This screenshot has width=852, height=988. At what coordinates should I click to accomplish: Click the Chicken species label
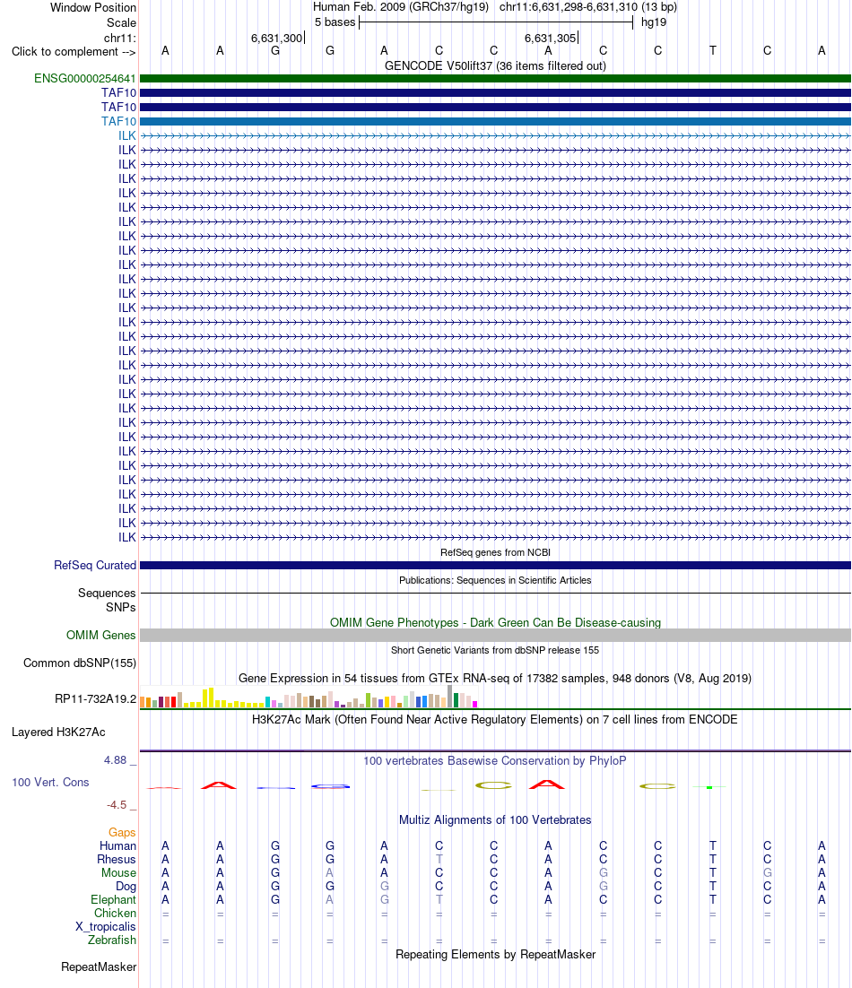(116, 913)
